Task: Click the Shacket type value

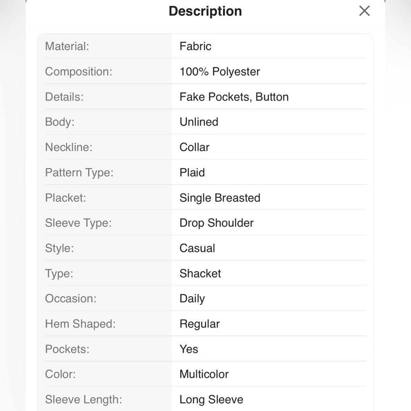Action: [x=200, y=273]
